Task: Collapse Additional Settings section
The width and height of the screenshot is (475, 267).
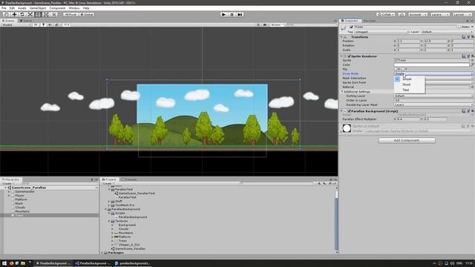Action: [343, 91]
